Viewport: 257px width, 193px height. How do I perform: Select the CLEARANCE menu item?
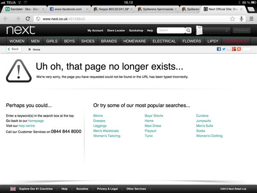236,41
